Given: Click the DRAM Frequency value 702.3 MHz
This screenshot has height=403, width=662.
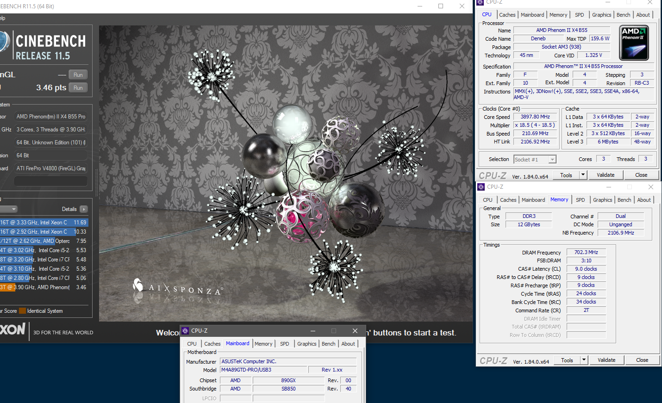Looking at the screenshot, I should (586, 253).
